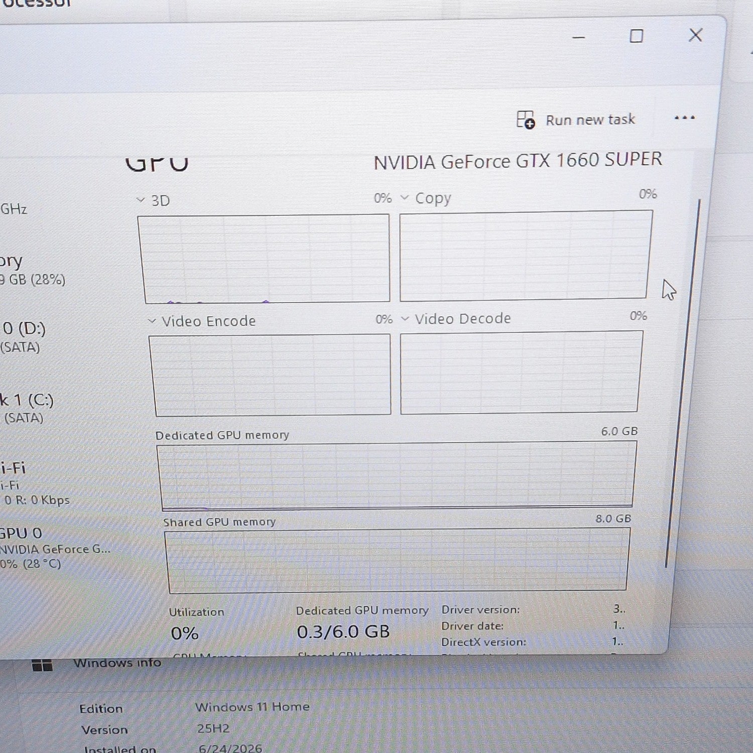Open the Video Decode engine dropdown

pos(405,319)
